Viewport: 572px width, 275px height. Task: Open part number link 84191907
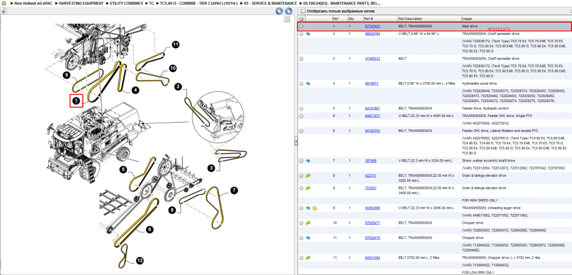pos(372,108)
